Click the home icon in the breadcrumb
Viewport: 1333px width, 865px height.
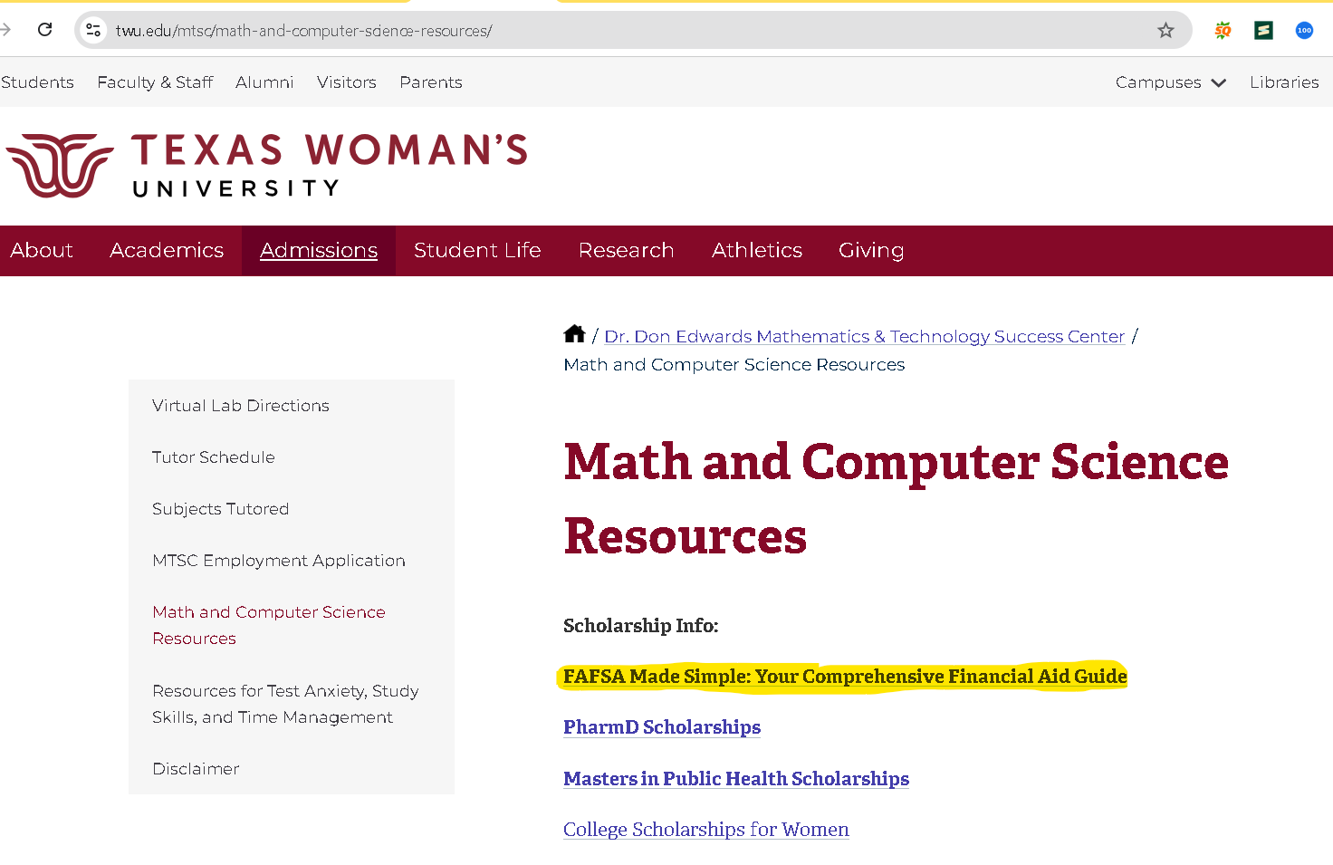[x=574, y=334]
